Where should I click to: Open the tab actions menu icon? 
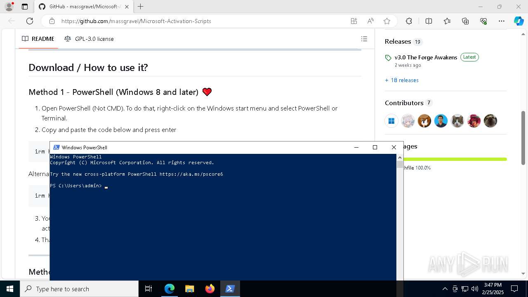(25, 7)
